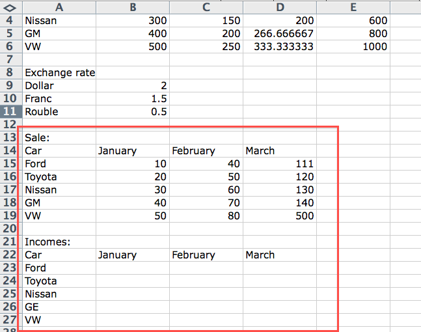This screenshot has height=332, width=421.
Task: Select cell with value 600
Action: (353, 20)
